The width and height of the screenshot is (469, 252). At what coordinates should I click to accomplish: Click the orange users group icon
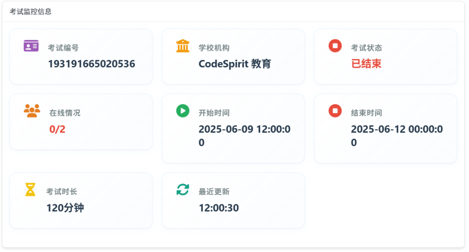tap(32, 111)
